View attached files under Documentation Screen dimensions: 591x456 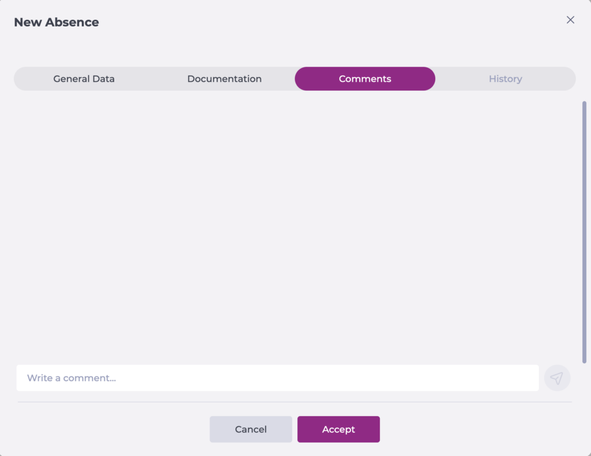[x=225, y=79]
